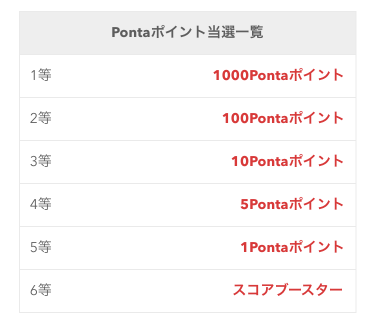Image resolution: width=375 pixels, height=326 pixels.
Task: Select the 4等 rank label
Action: 40,204
